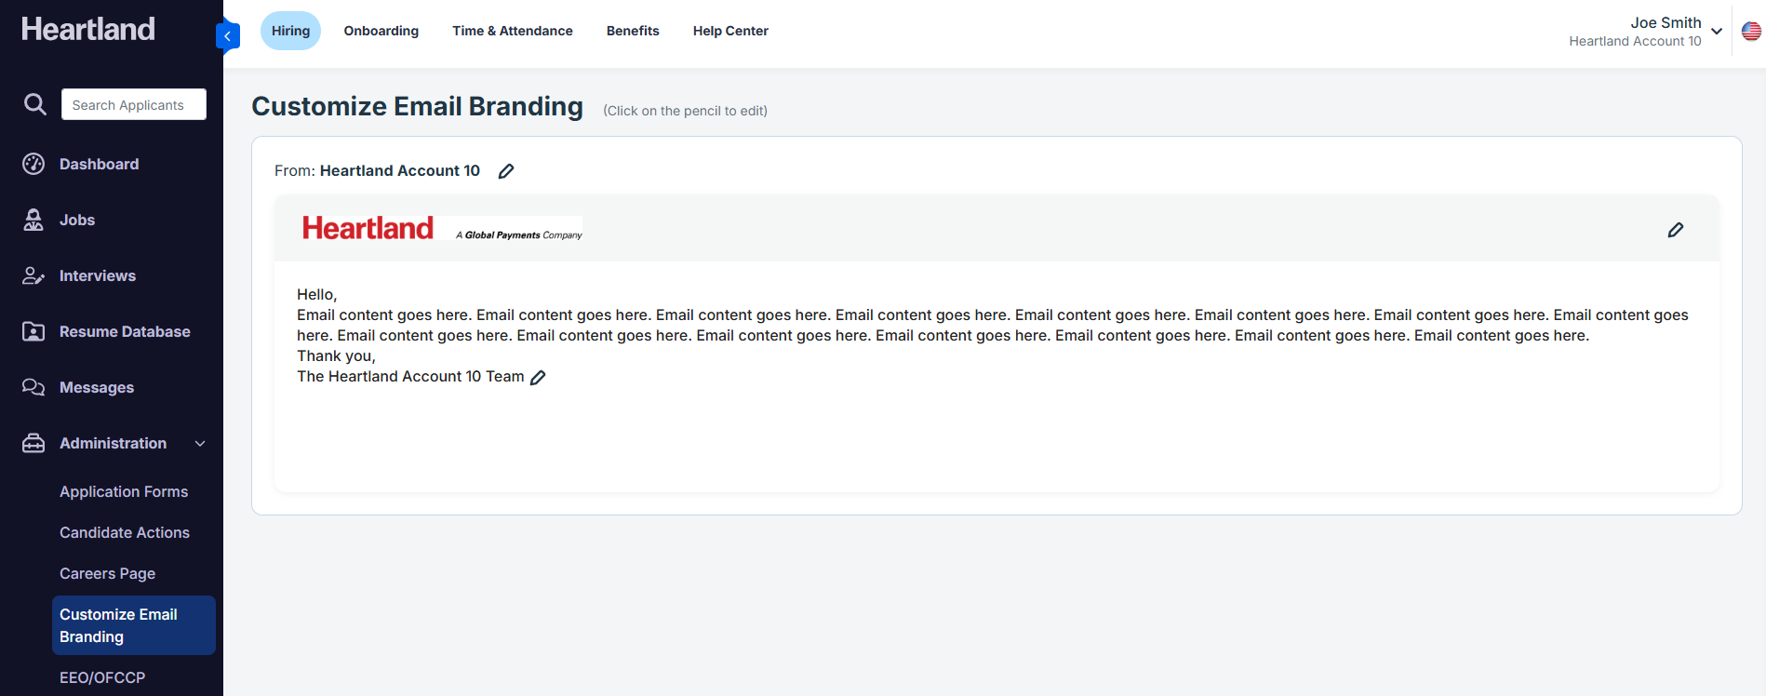Screen dimensions: 1766x696
Task: Click the Heartland Global Payments email logo
Action: [x=443, y=229]
